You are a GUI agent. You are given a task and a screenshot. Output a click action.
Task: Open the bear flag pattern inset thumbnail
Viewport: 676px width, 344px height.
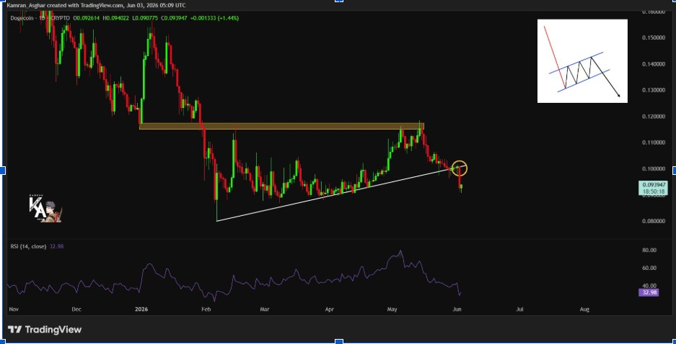point(582,61)
